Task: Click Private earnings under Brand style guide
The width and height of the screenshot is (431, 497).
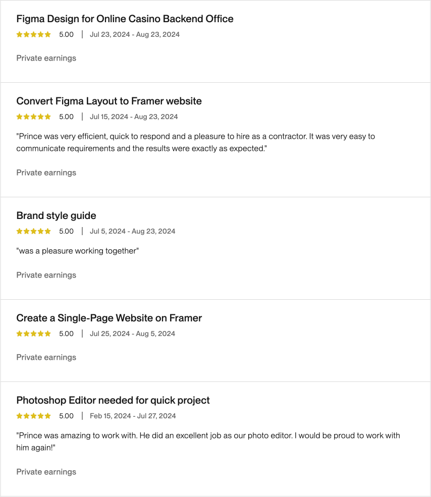Action: coord(46,275)
